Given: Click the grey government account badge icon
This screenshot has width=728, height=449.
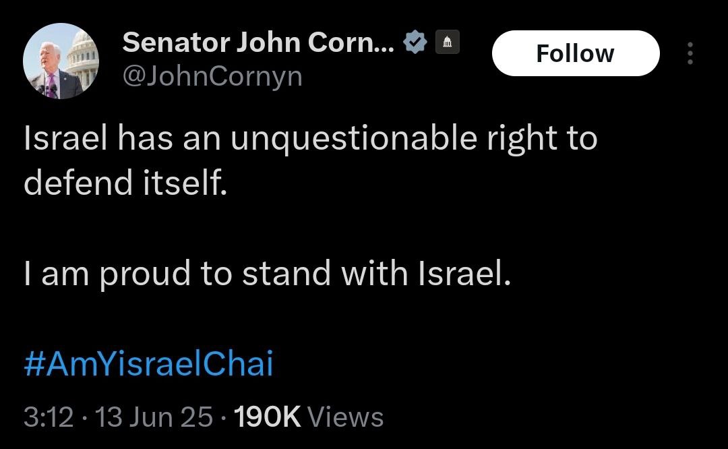Looking at the screenshot, I should pyautogui.click(x=445, y=43).
